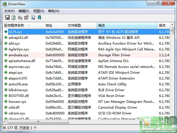177x133 pixels.
Task: Click the horizontal scrollbar thumb
Action: coord(38,122)
